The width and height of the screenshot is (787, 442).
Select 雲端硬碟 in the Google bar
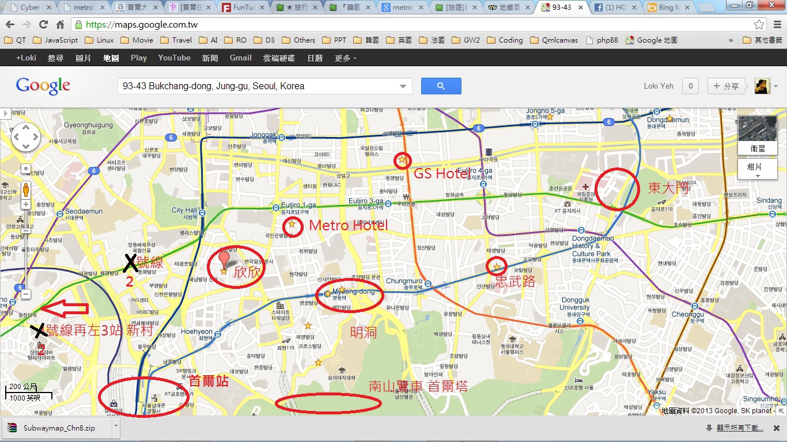(279, 58)
